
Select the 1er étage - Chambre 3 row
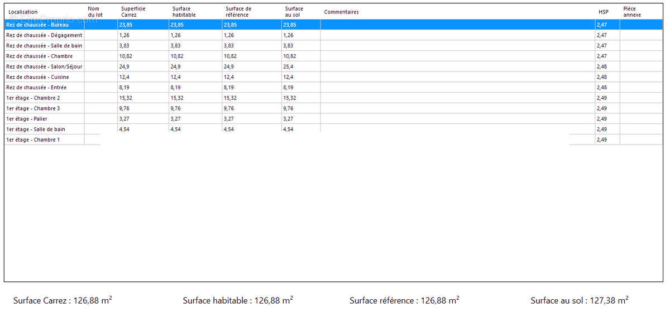coord(334,108)
